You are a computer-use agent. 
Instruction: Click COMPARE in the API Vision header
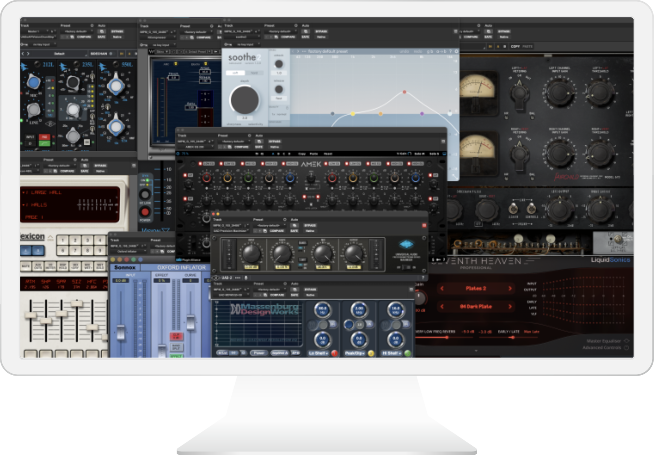(84, 37)
